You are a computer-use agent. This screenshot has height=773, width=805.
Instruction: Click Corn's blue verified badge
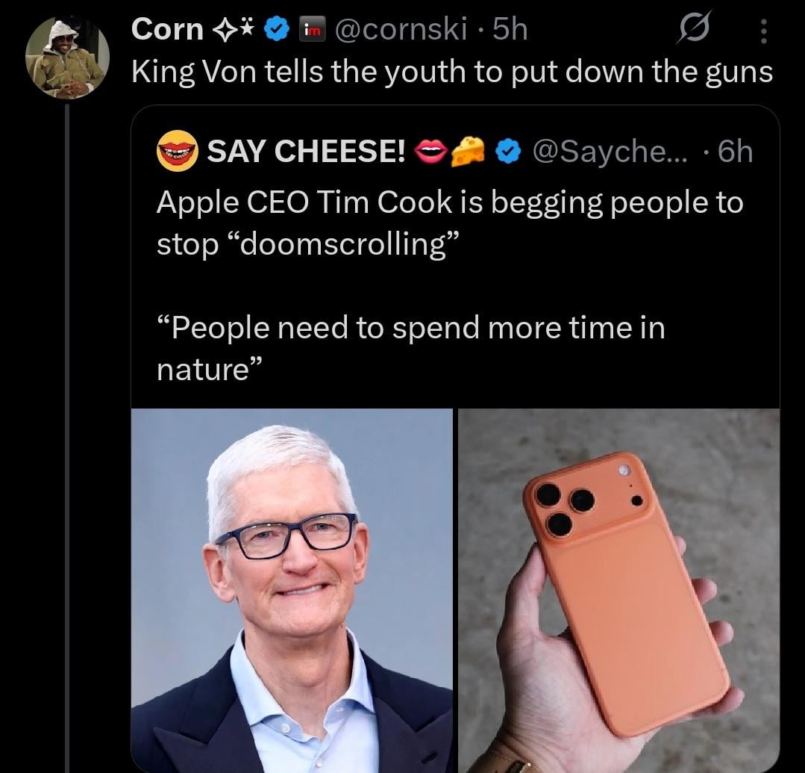pyautogui.click(x=277, y=30)
